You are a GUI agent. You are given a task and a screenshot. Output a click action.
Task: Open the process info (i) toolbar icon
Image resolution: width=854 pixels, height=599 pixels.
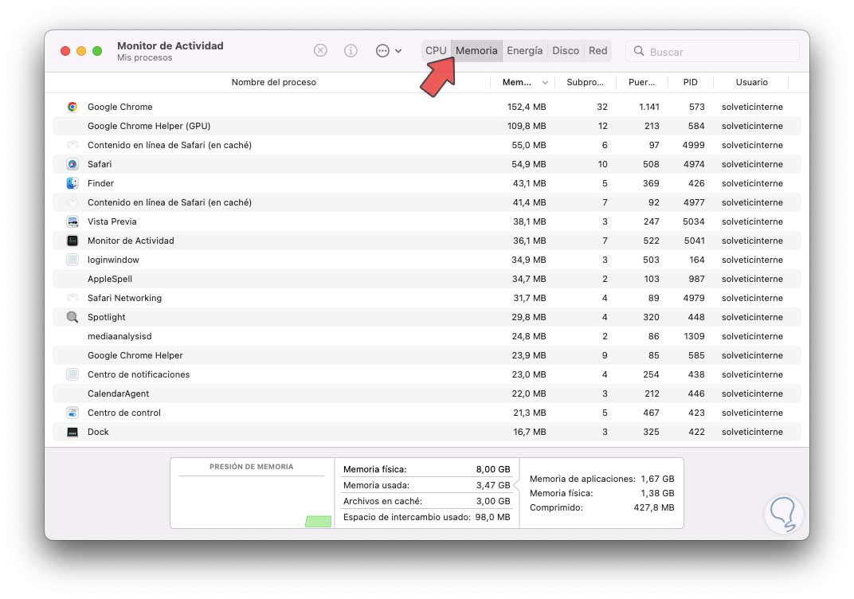[351, 51]
